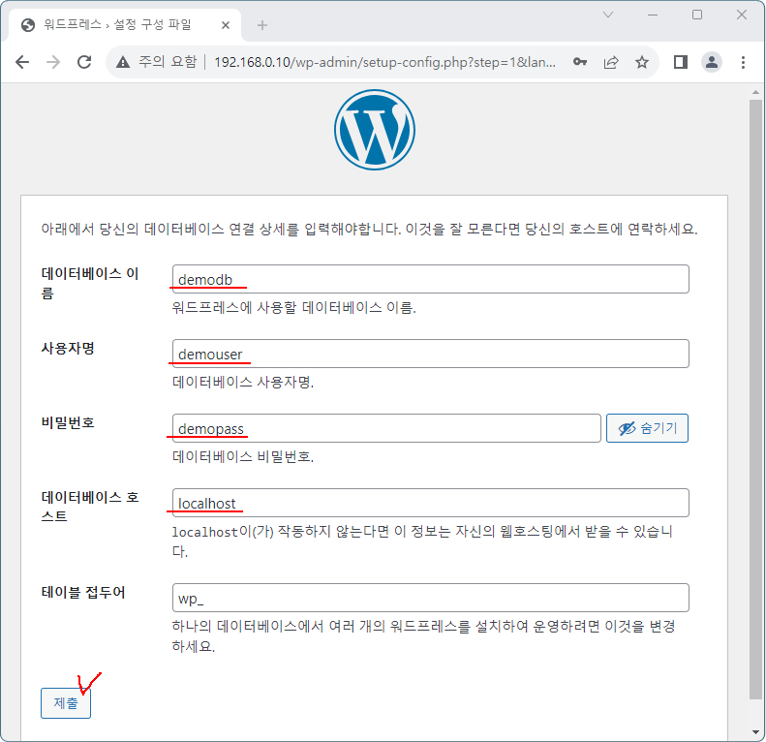The image size is (766, 742).
Task: Focus the 테이블 접두어 field with wp_
Action: tap(430, 598)
